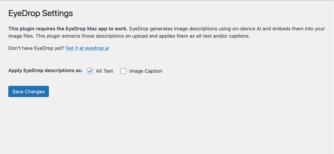The image size is (334, 154).
Task: Click the "Alt Text" checkbox label
Action: [x=104, y=71]
